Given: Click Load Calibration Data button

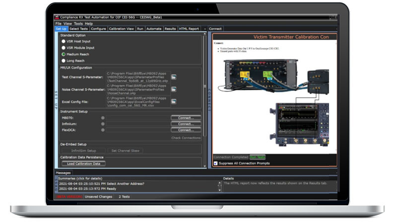Looking at the screenshot, I should click(x=83, y=164).
